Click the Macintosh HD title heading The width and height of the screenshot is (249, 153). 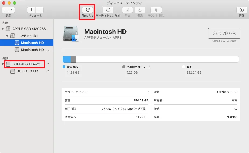point(105,32)
